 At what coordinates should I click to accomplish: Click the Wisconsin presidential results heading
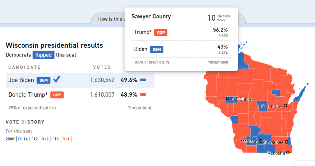(x=54, y=45)
